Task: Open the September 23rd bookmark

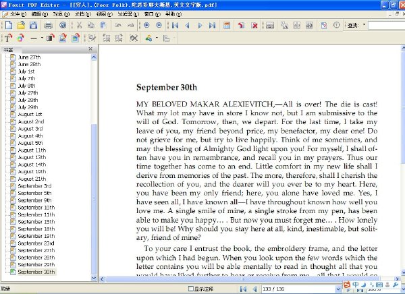Action: pyautogui.click(x=36, y=243)
